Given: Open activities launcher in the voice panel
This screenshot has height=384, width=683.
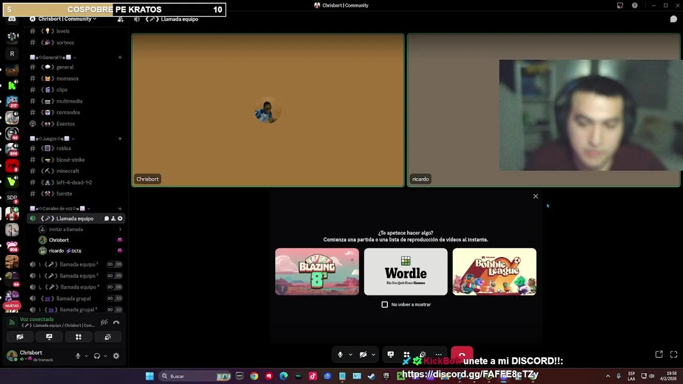Looking at the screenshot, I should [x=78, y=337].
